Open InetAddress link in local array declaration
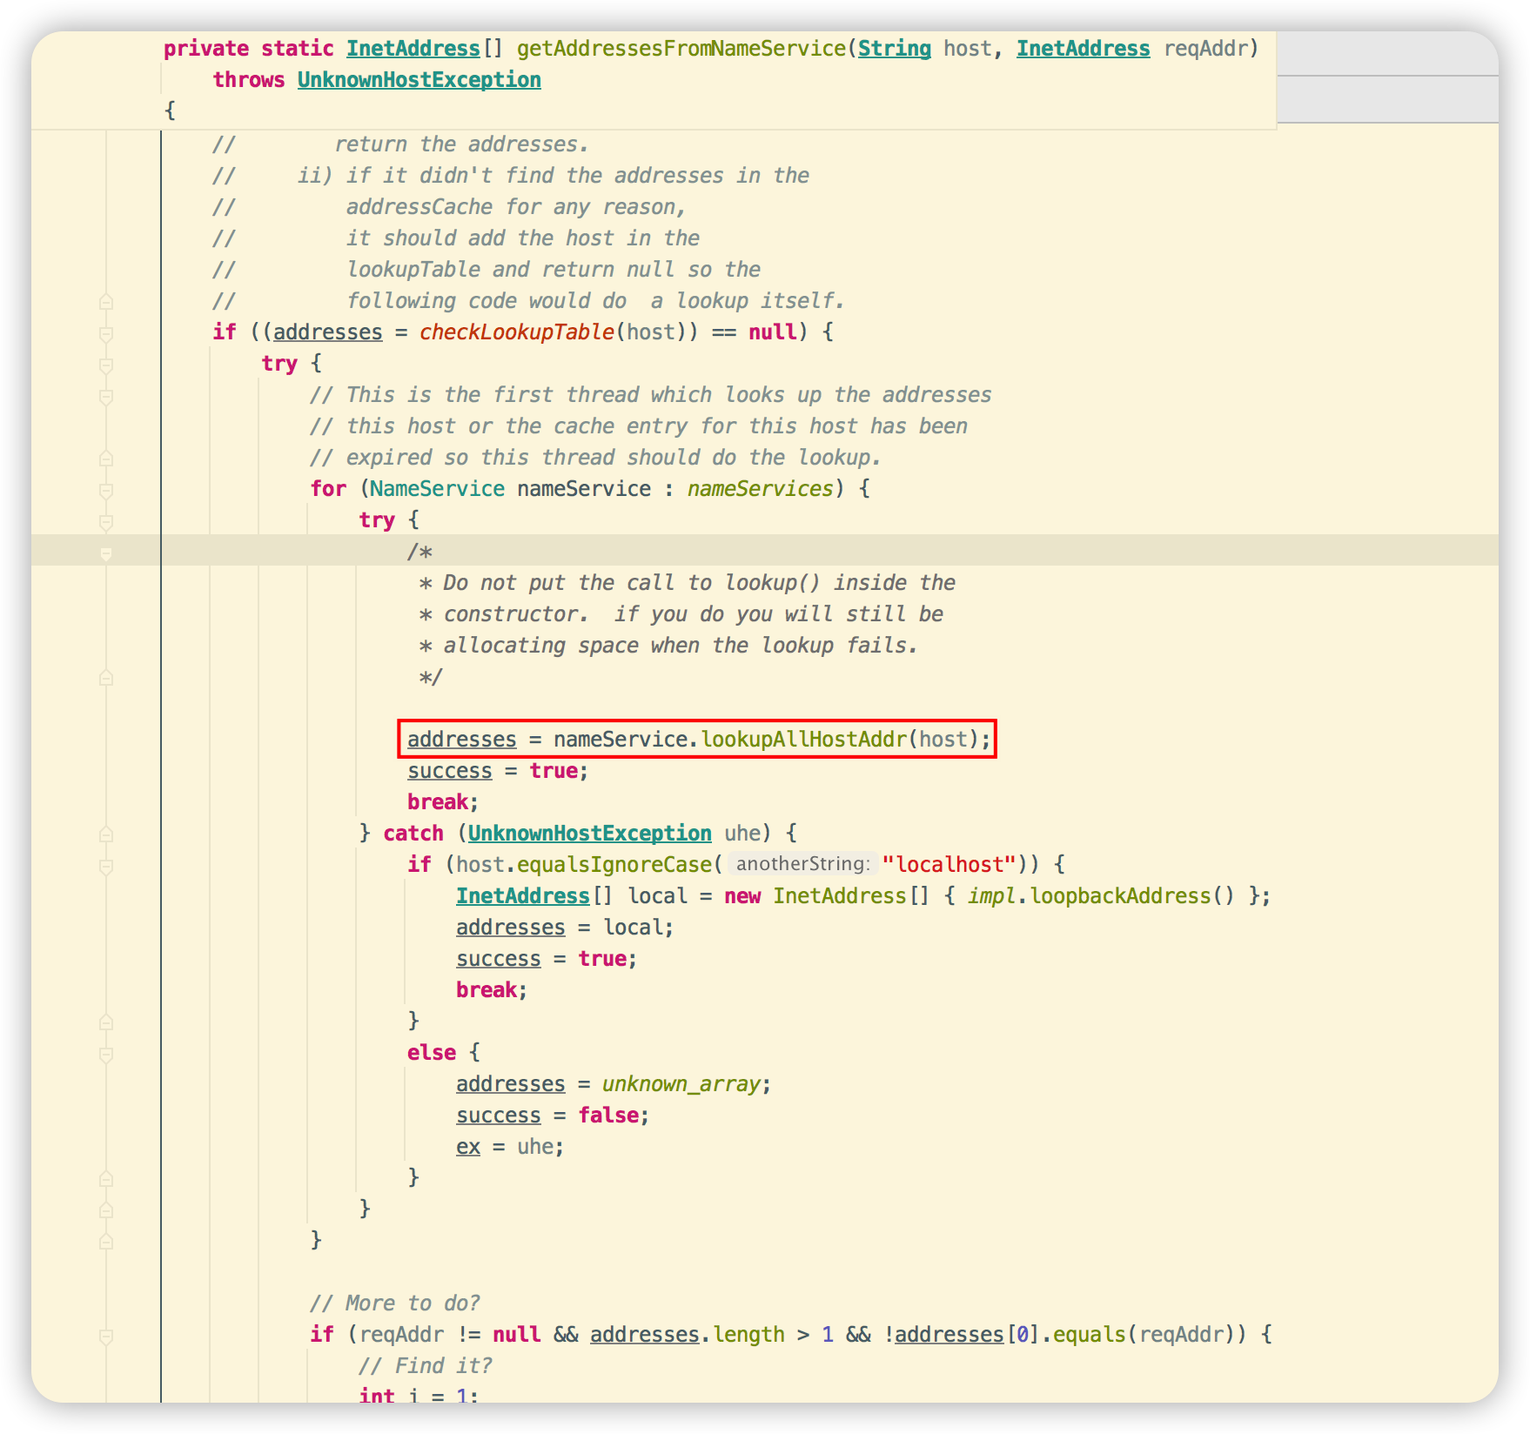This screenshot has height=1434, width=1530. click(x=522, y=896)
